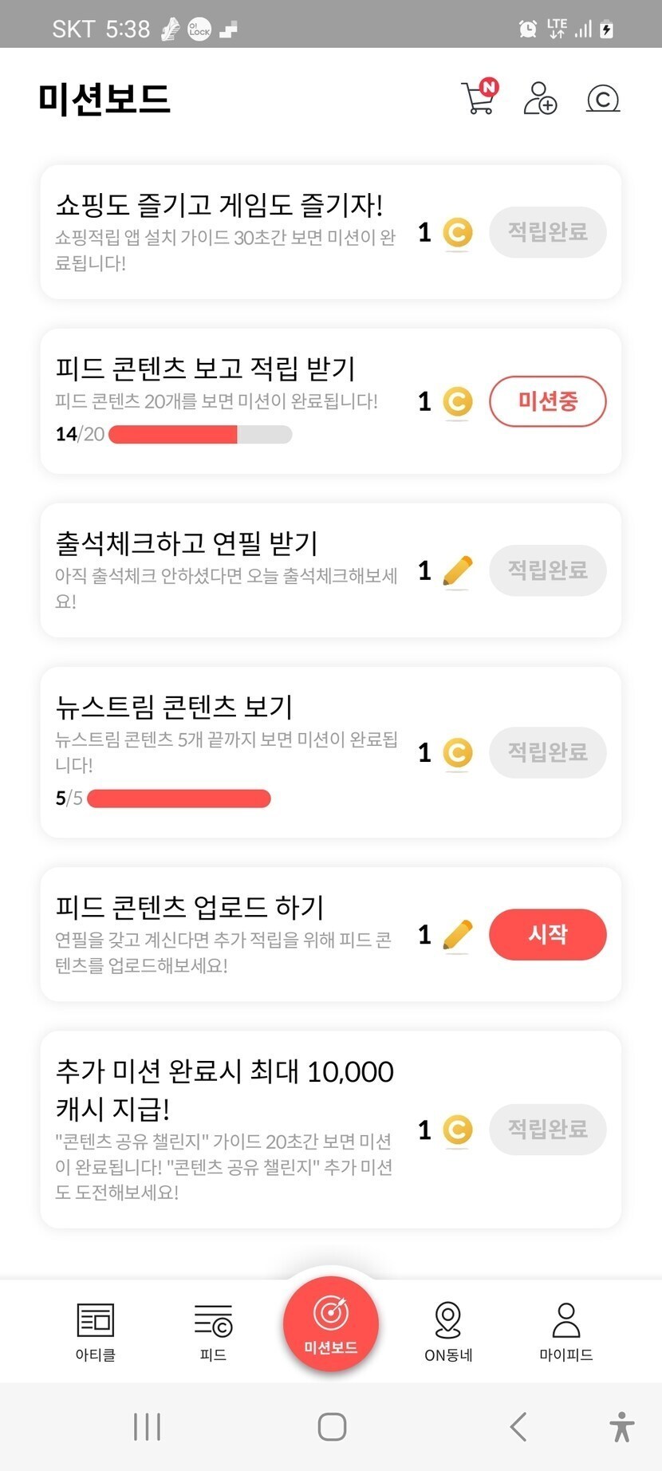The image size is (662, 1471).
Task: Tap the pencil icon for 출석체크 mission
Action: click(457, 571)
